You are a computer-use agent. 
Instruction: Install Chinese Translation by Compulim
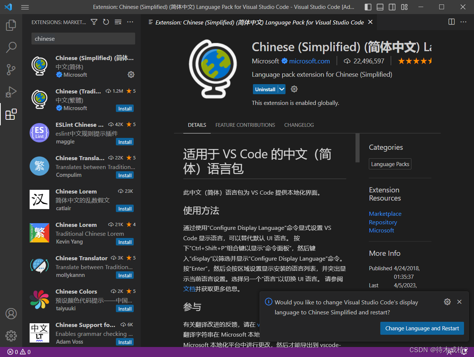(x=125, y=175)
